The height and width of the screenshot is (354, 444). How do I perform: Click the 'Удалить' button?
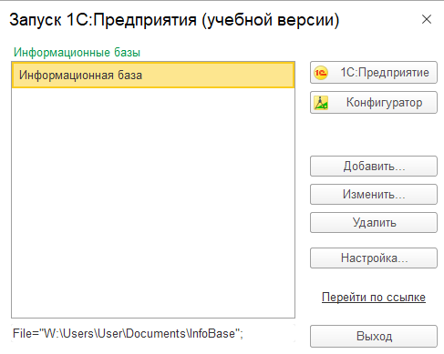click(x=374, y=223)
